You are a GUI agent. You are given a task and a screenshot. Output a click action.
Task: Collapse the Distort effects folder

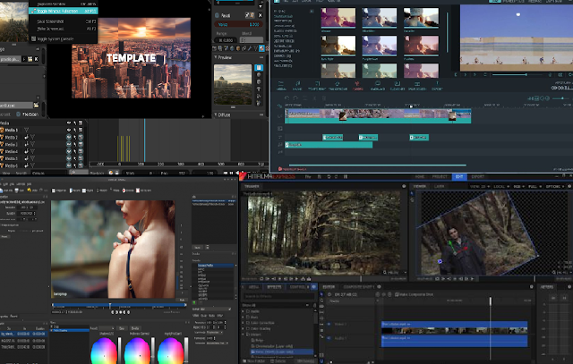(x=244, y=334)
